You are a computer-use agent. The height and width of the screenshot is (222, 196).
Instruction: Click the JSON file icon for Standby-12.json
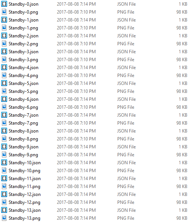(x=4, y=194)
